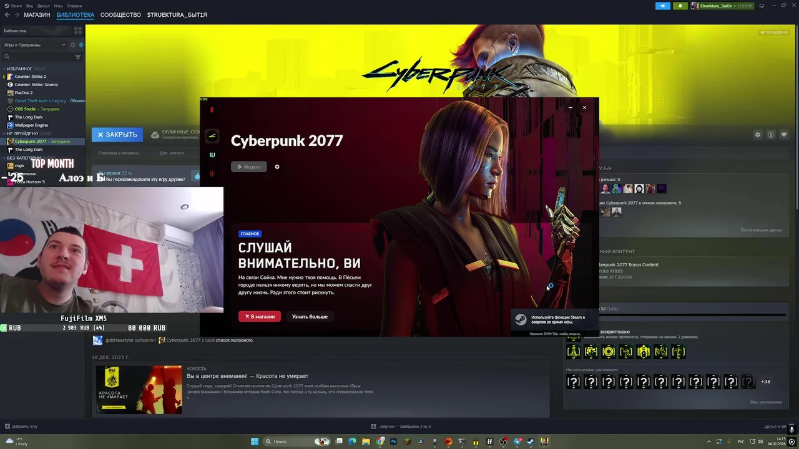Click Играть button in launcher
799x449 pixels.
[248, 167]
